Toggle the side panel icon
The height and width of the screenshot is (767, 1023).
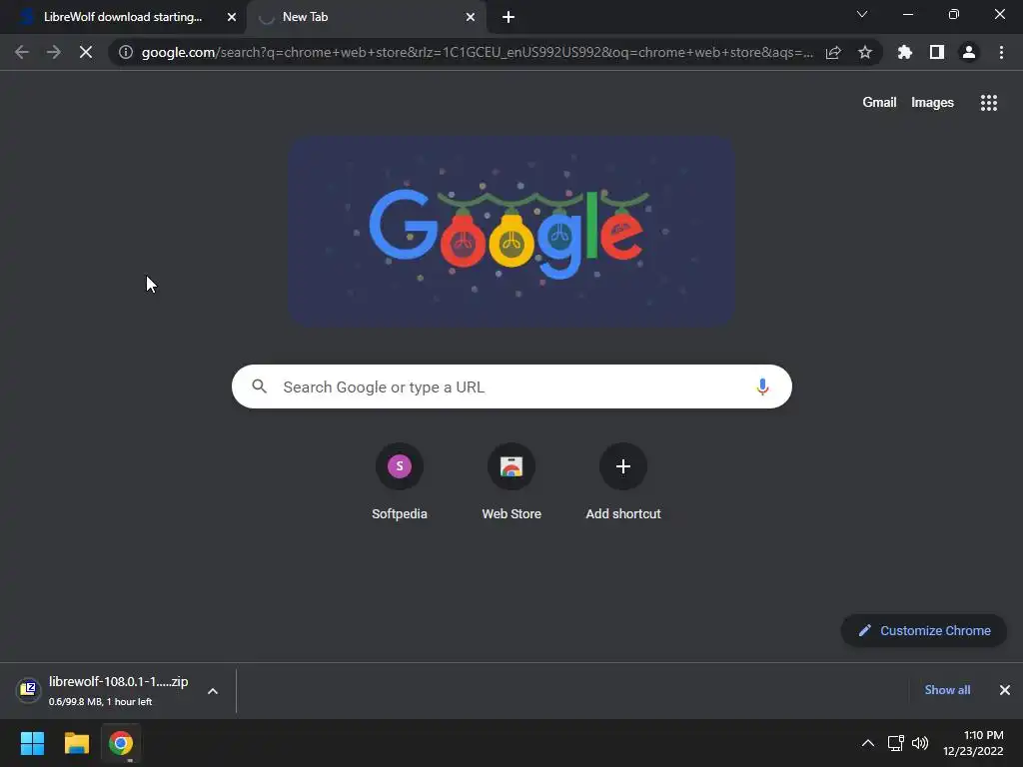(x=937, y=52)
